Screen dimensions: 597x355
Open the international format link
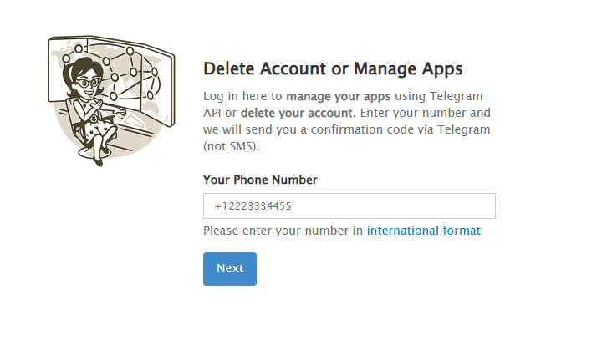(423, 231)
